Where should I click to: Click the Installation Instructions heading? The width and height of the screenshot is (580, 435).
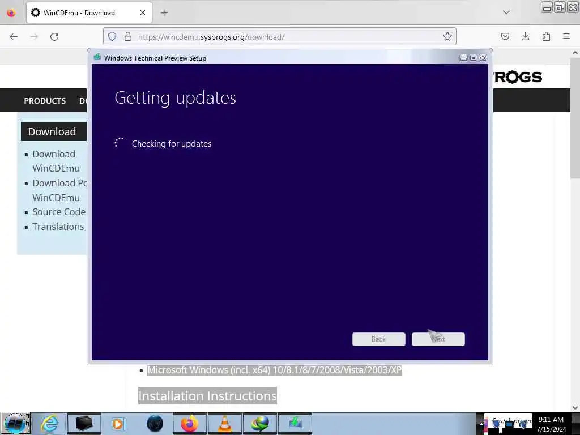click(207, 396)
